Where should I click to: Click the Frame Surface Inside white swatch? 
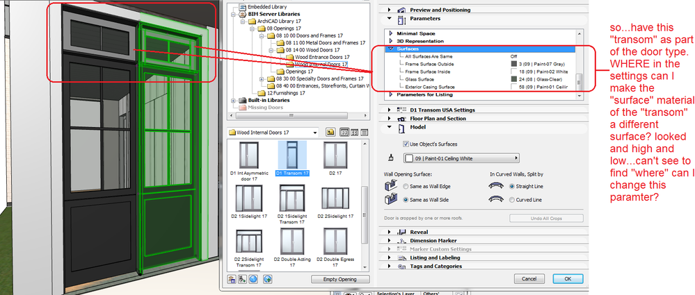pyautogui.click(x=514, y=71)
